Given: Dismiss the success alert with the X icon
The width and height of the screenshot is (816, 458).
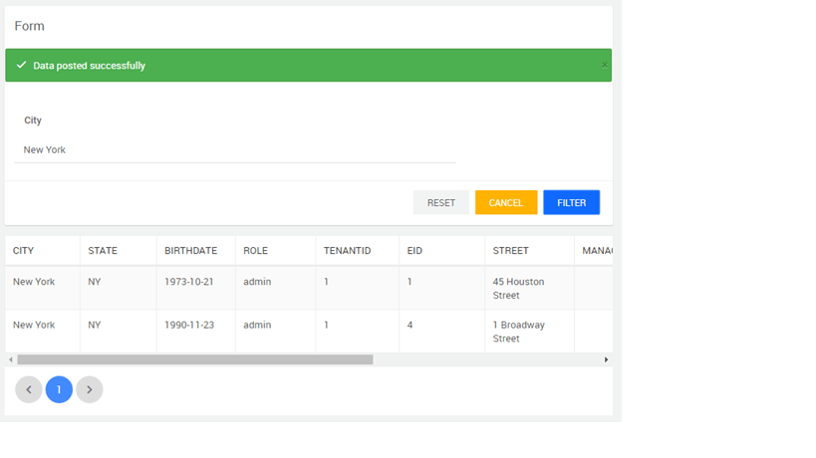Looking at the screenshot, I should tap(604, 66).
